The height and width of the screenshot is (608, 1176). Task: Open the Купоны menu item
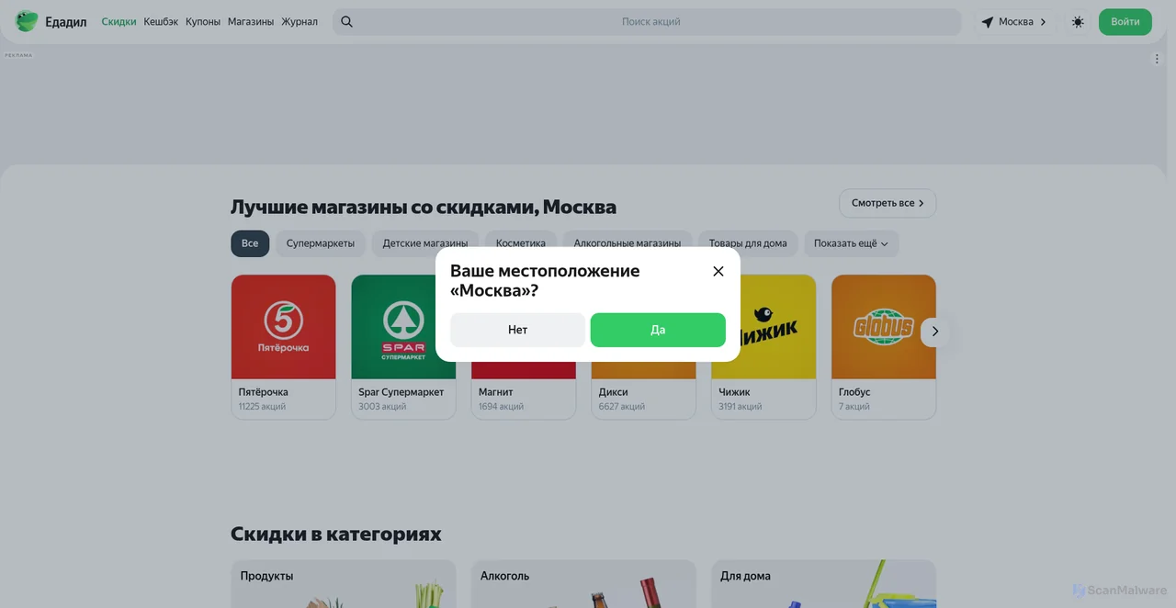pos(203,22)
